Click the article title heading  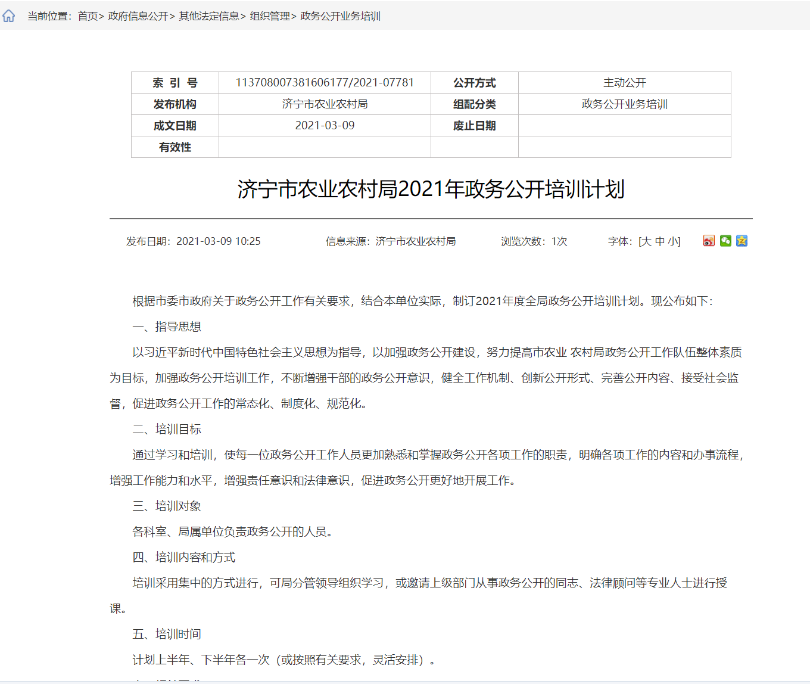(431, 189)
